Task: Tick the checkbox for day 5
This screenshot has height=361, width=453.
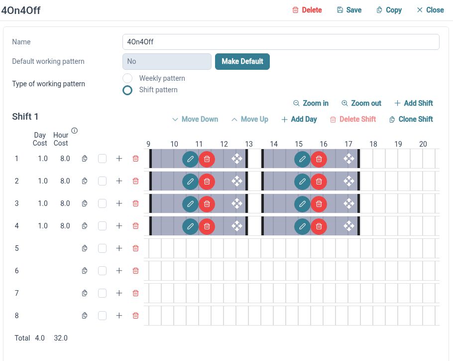Action: point(102,248)
